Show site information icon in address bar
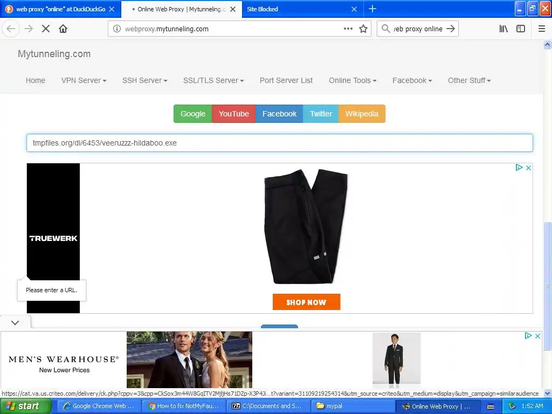 pyautogui.click(x=117, y=29)
